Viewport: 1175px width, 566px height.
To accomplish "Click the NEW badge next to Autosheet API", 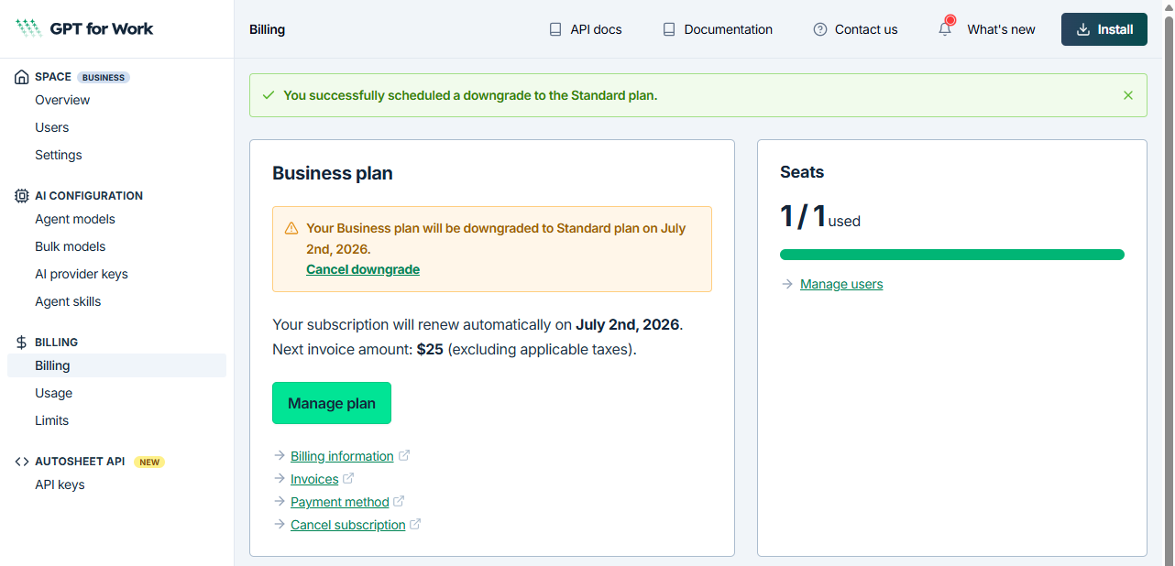I will coord(149,462).
